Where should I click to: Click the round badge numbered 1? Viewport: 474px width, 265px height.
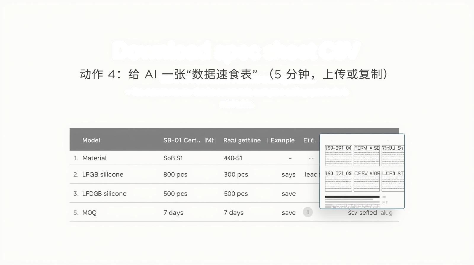(x=308, y=212)
